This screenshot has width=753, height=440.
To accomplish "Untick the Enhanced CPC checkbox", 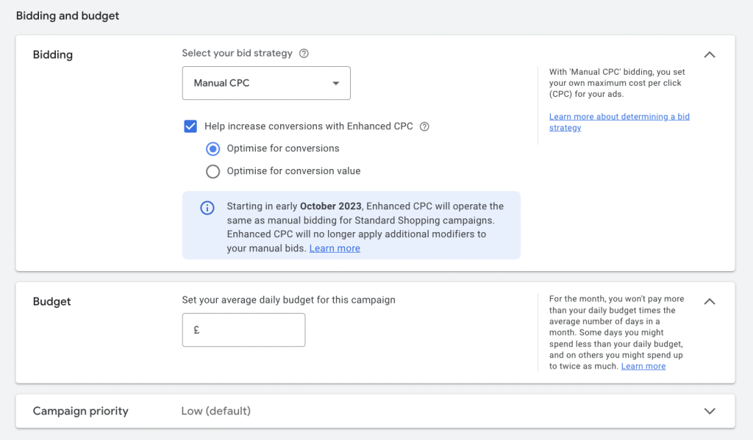I will (190, 126).
